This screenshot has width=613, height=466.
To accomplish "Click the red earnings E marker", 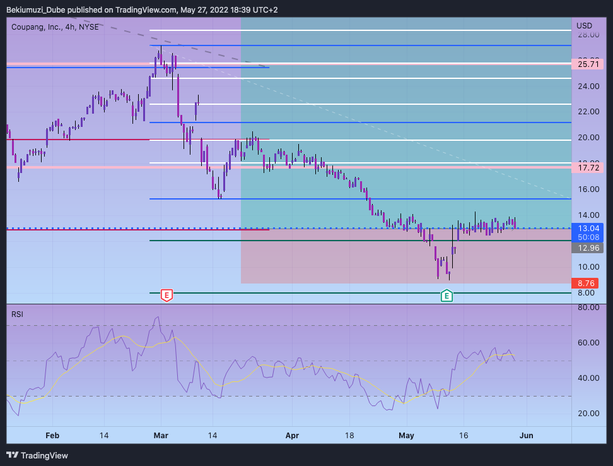I will click(166, 296).
